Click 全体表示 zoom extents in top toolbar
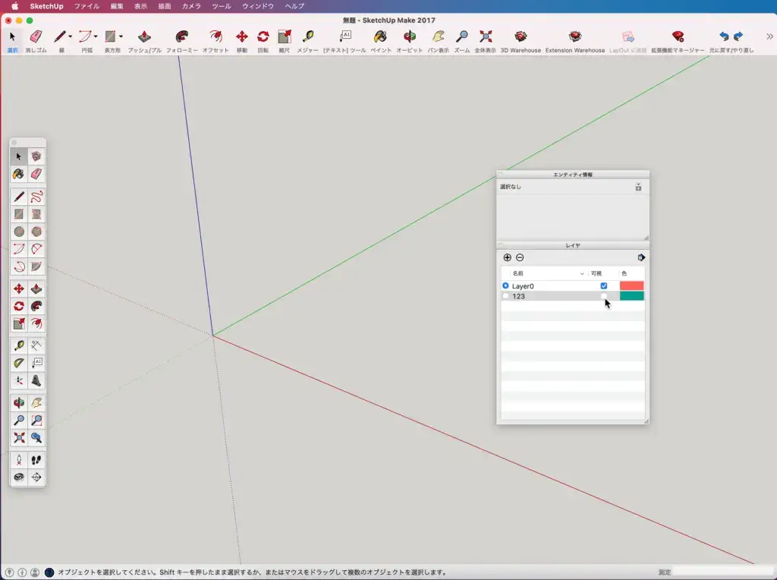 click(x=485, y=41)
